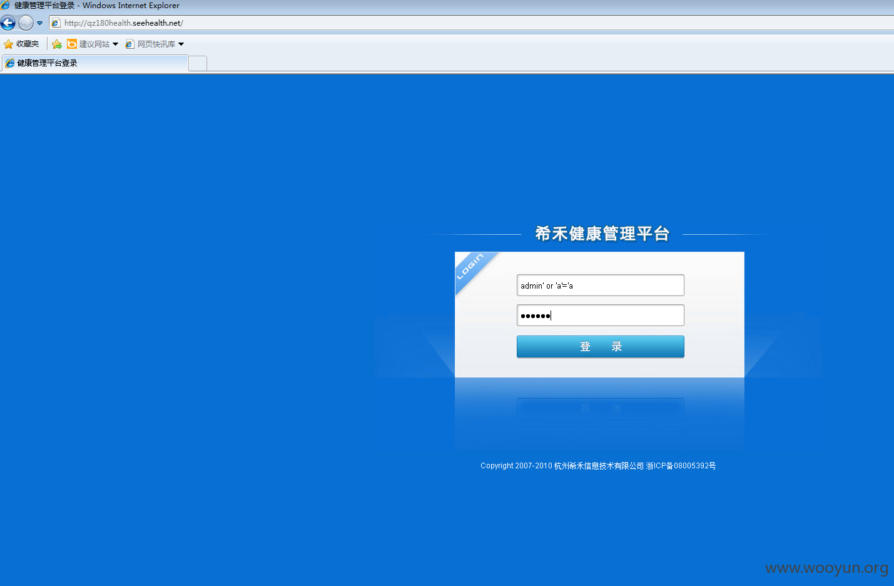
Task: Click the username field containing admin' or 'a'='a
Action: coord(601,285)
